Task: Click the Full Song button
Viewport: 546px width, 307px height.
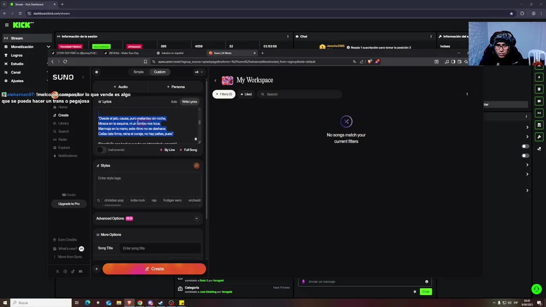Action: tap(188, 150)
